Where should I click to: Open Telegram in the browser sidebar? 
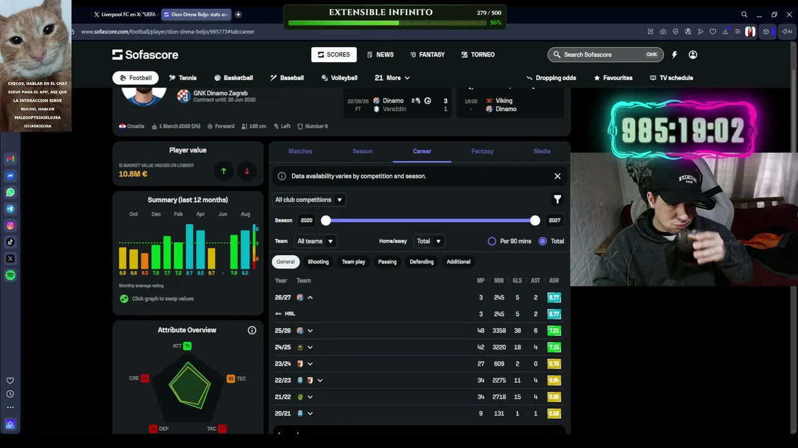[x=10, y=209]
